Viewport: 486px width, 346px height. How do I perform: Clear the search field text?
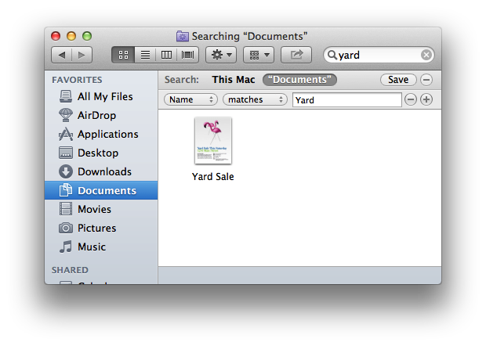tap(426, 55)
